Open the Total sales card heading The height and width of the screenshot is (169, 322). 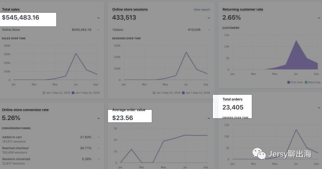click(11, 9)
